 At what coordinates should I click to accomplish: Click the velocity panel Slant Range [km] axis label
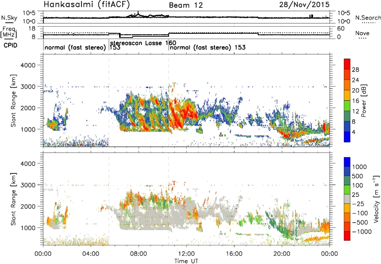click(x=13, y=199)
